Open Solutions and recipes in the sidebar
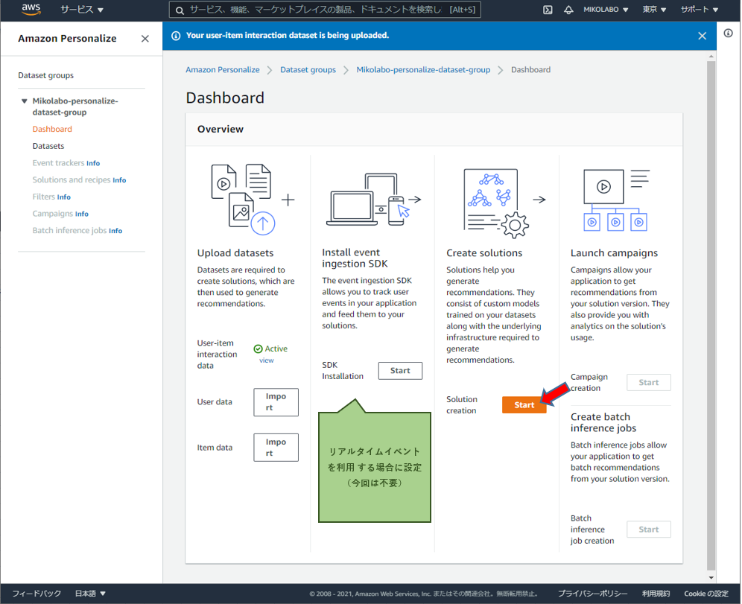Image resolution: width=742 pixels, height=604 pixels. click(72, 180)
